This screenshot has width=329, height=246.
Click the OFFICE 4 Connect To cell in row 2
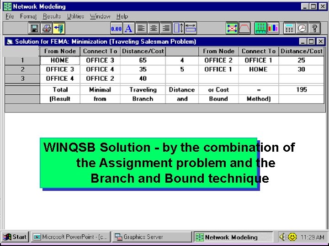click(x=100, y=69)
